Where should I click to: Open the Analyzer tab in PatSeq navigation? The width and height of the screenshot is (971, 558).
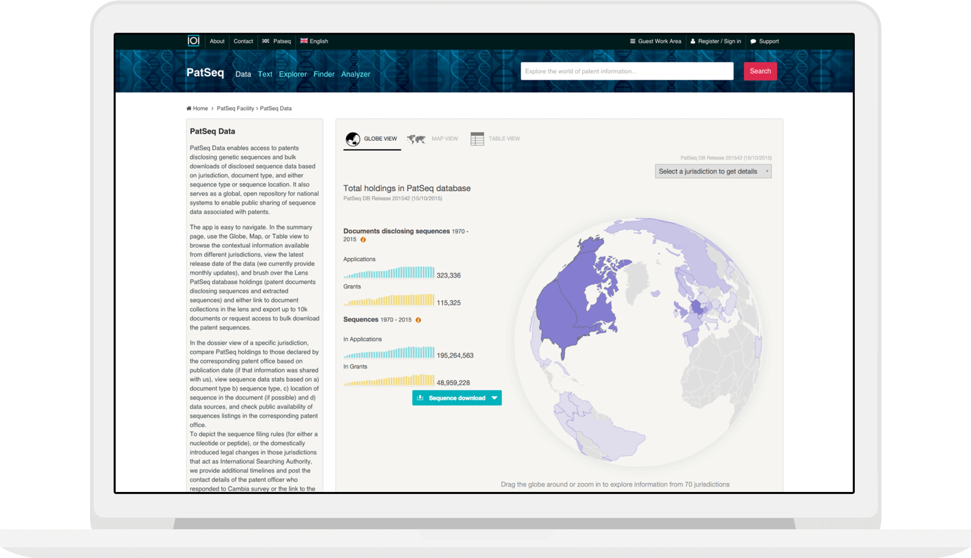point(355,74)
